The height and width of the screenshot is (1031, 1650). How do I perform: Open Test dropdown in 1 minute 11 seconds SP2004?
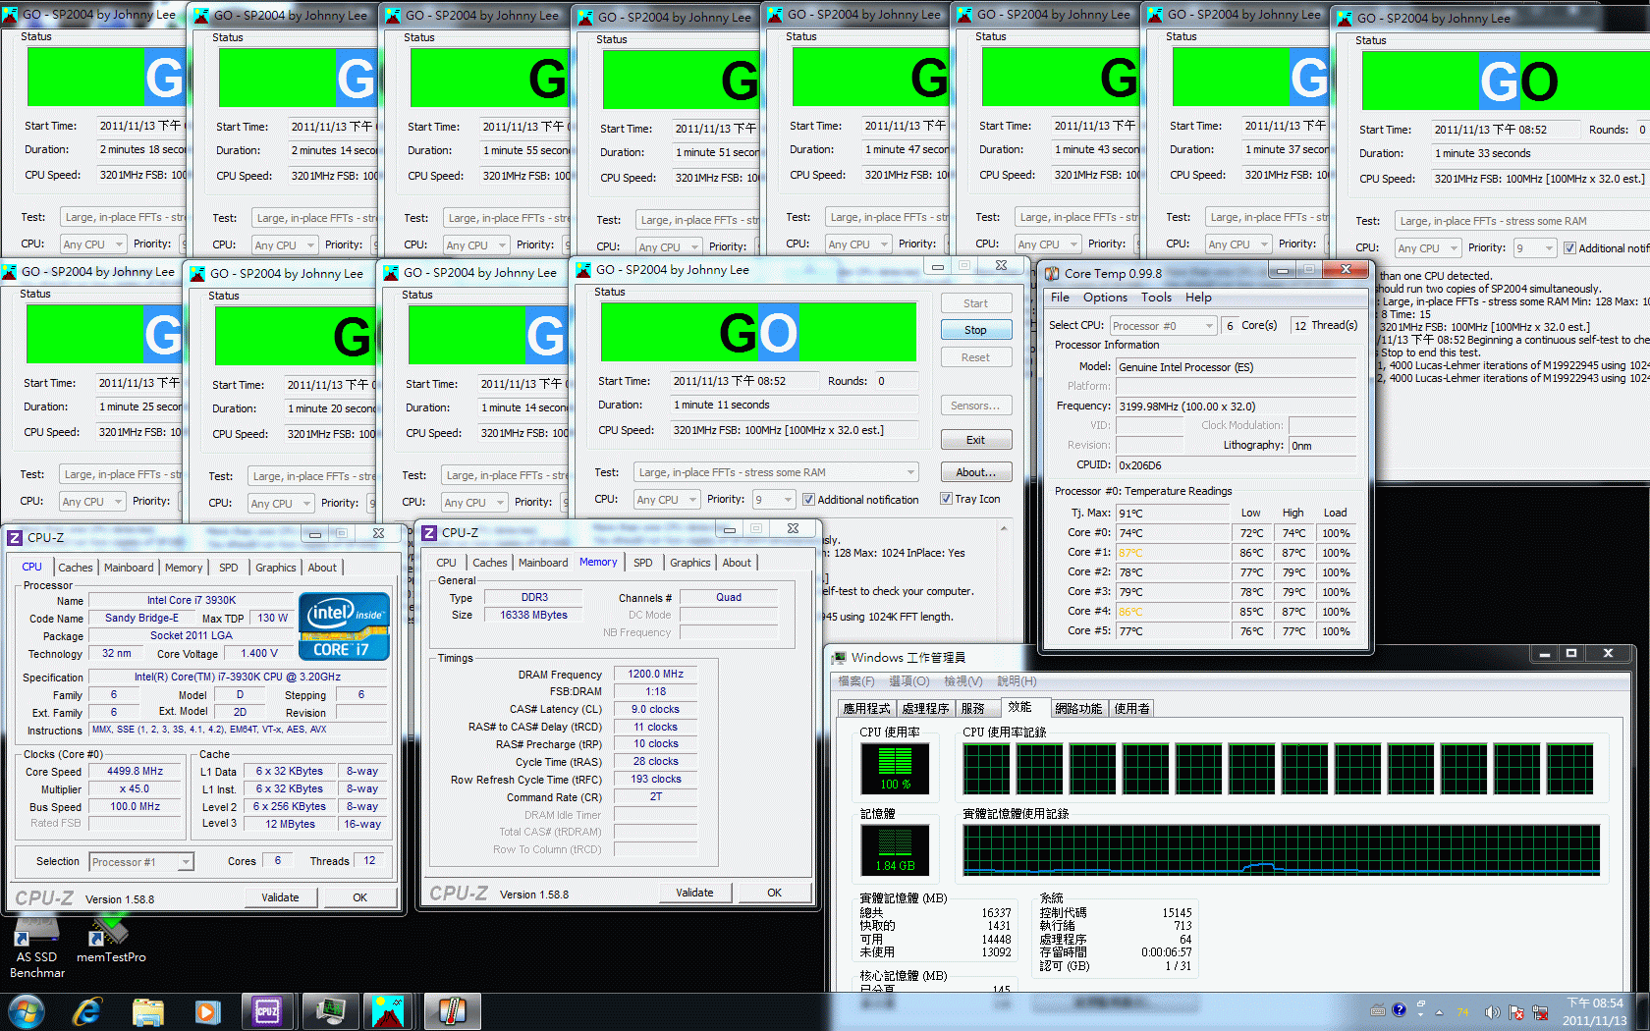tap(776, 472)
